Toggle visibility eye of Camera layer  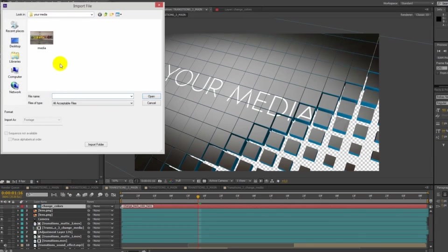point(2,219)
